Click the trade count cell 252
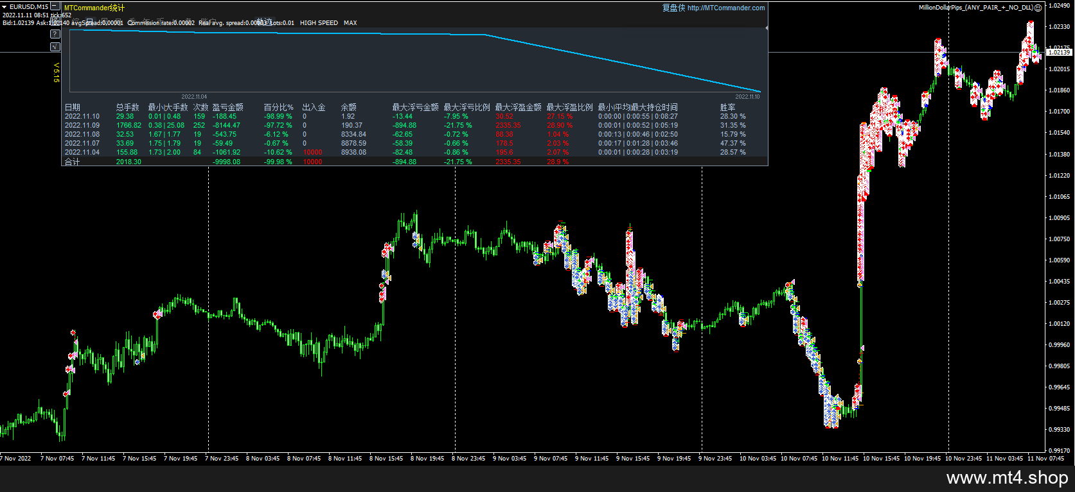Screen dimensions: 1075x492 (x=199, y=126)
